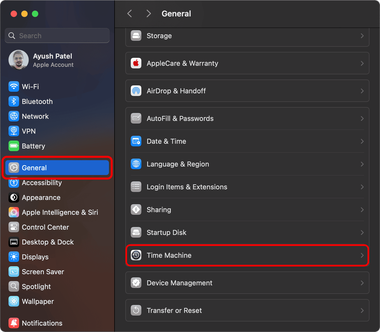Click the Time Machine clock icon

coord(136,255)
